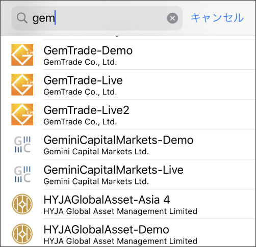Select HYJAGlobalAsset-Asia 4 server name
Image resolution: width=256 pixels, height=247 pixels.
107,200
